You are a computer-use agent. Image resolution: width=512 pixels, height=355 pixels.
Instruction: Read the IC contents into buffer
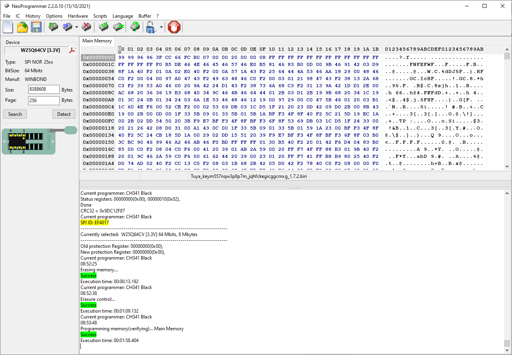click(53, 27)
